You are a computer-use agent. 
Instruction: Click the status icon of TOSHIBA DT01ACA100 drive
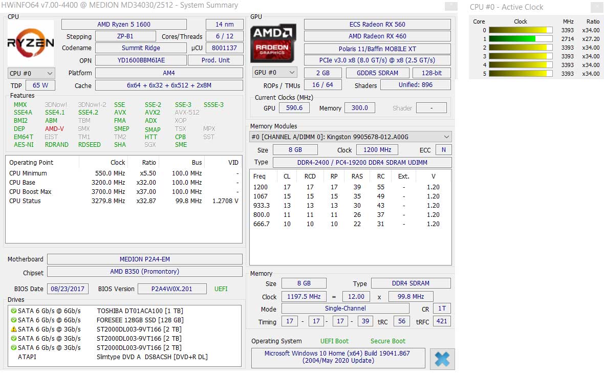tap(13, 311)
